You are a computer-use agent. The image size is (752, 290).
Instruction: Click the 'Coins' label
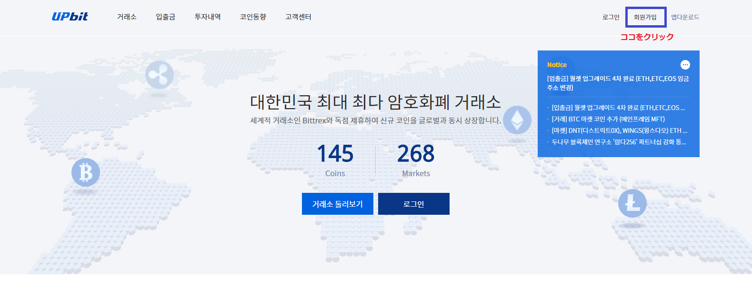coord(335,173)
